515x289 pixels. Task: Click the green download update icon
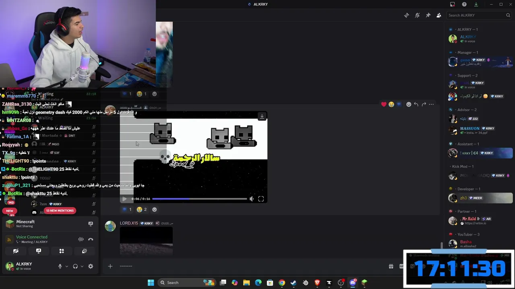click(476, 4)
